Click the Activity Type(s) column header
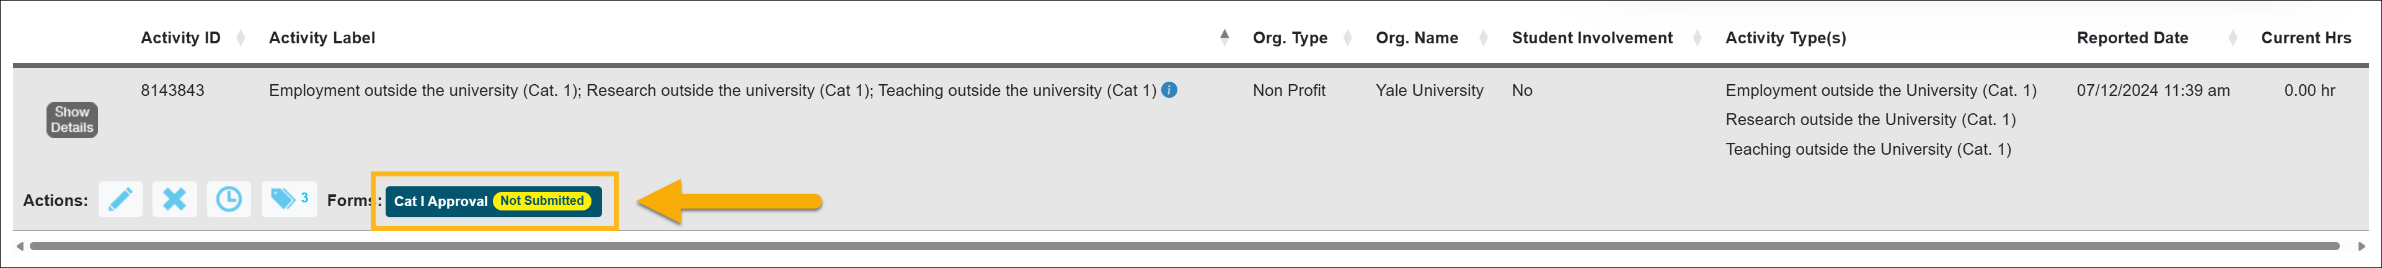The width and height of the screenshot is (2382, 268). coord(1785,38)
